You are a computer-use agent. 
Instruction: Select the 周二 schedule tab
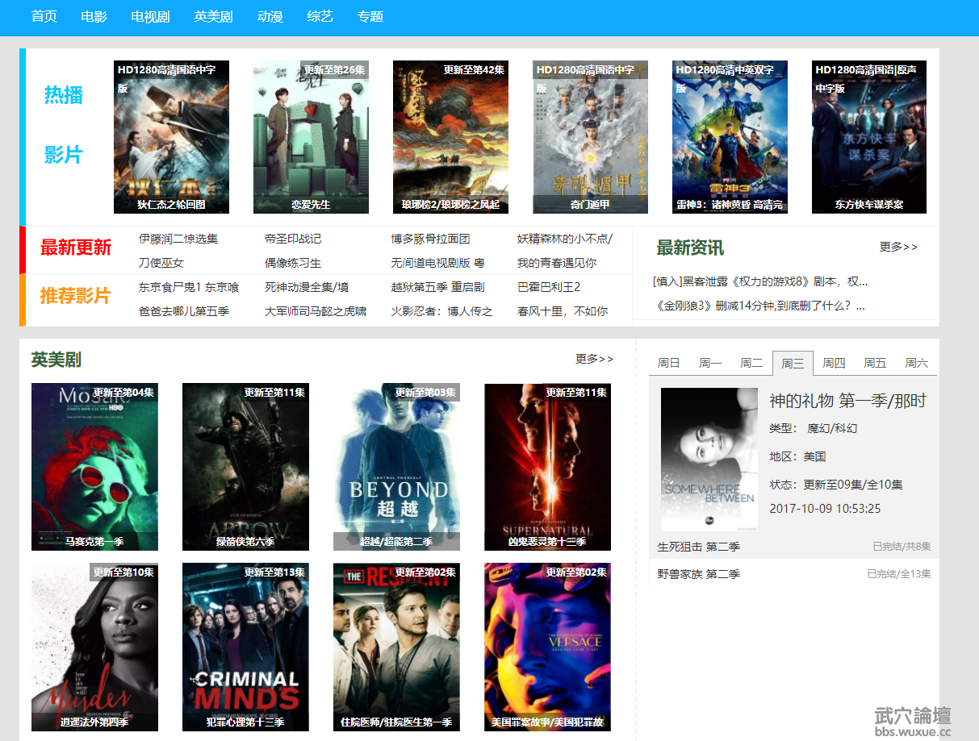coord(751,364)
